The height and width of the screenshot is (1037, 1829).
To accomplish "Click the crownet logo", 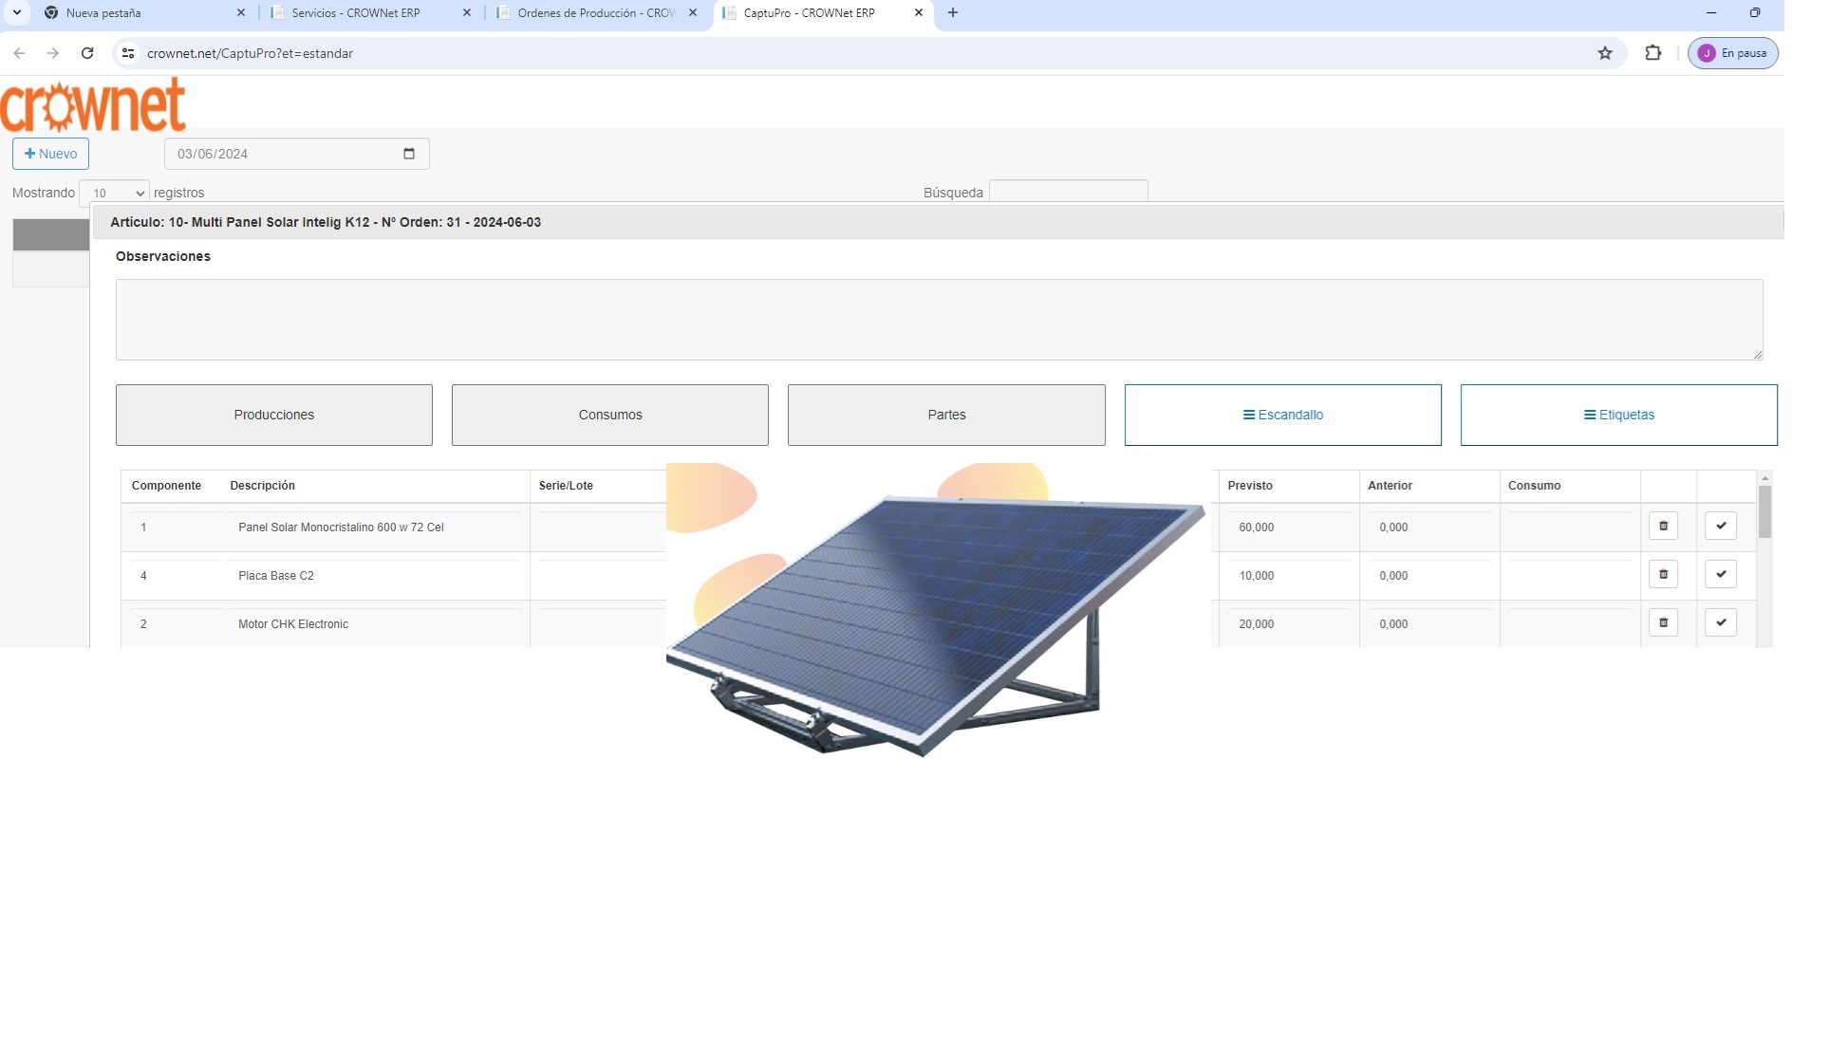I will (93, 104).
